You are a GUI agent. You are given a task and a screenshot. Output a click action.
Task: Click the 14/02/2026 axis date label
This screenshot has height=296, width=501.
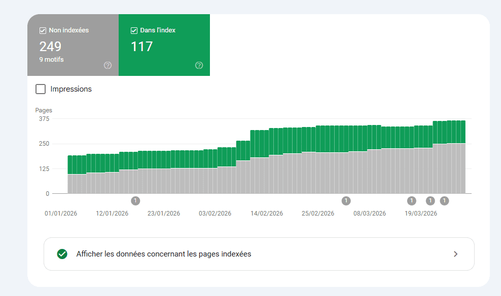coord(267,214)
